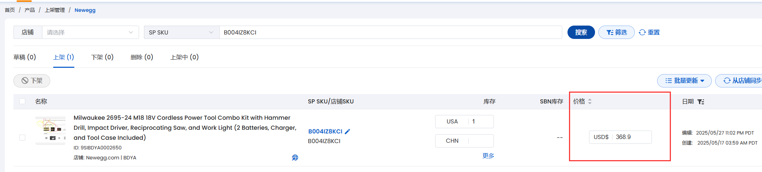Screen dimensions: 762x172
Task: Open the 店铺 store selector dropdown
Action: tap(90, 33)
